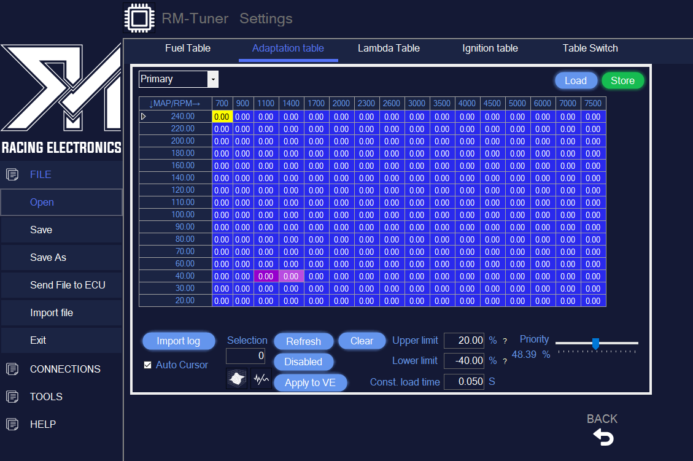The width and height of the screenshot is (693, 461).
Task: Click the Lower limit help question mark
Action: pos(505,361)
